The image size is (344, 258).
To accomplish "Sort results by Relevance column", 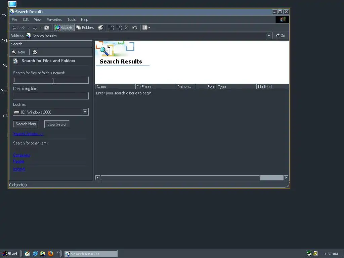I will [186, 87].
